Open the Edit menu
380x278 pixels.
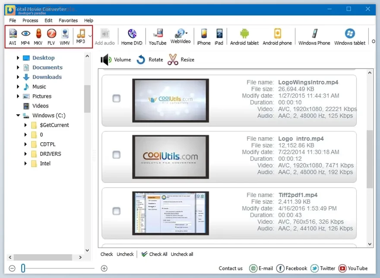click(48, 20)
